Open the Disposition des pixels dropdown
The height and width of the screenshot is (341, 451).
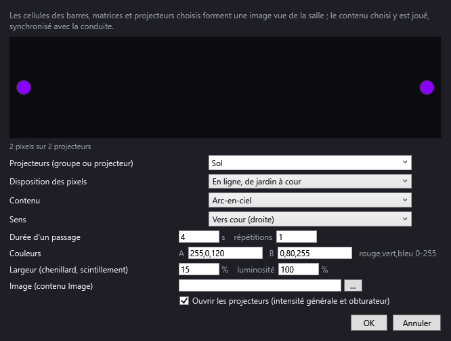coord(309,182)
